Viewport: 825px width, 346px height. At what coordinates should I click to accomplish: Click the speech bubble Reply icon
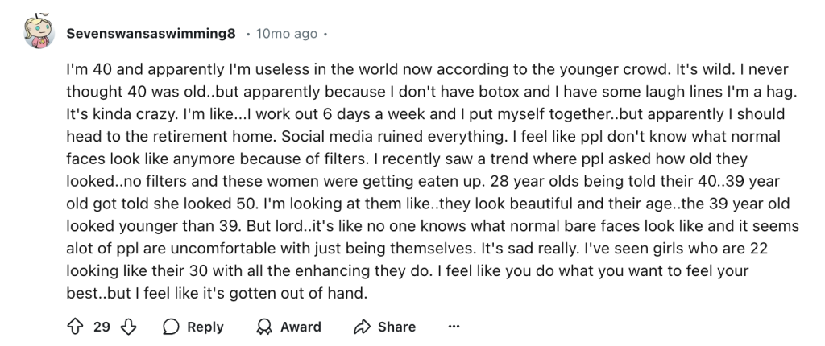click(171, 327)
